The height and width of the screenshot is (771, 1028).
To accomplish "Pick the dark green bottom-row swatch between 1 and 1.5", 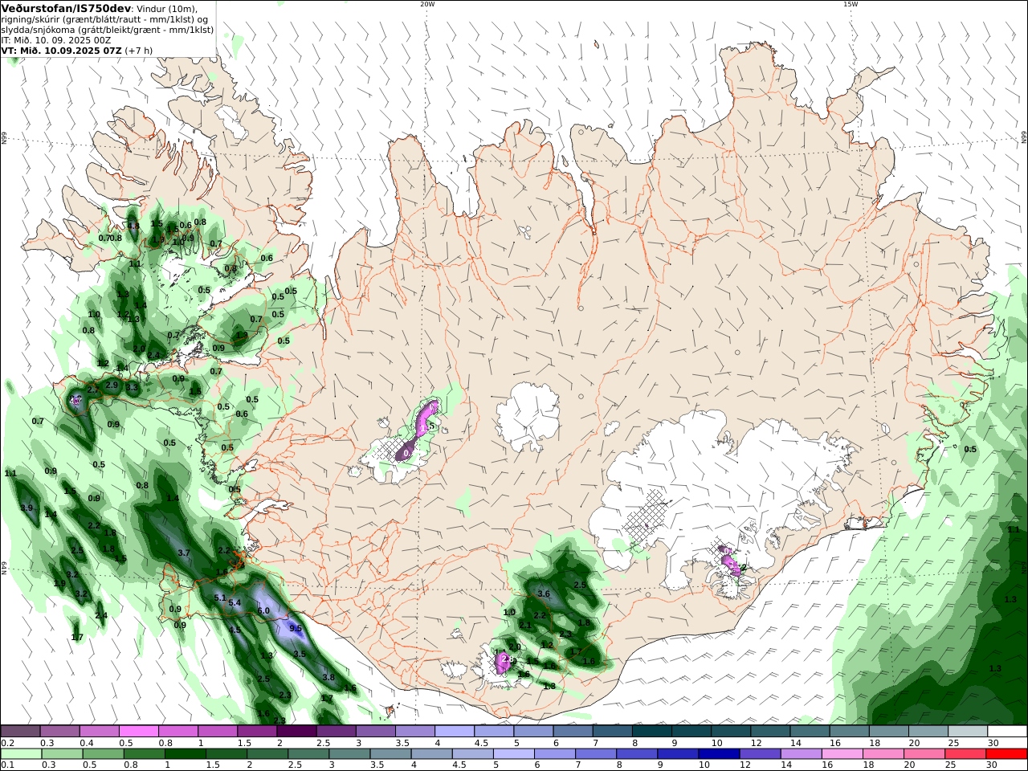I will pos(185,754).
